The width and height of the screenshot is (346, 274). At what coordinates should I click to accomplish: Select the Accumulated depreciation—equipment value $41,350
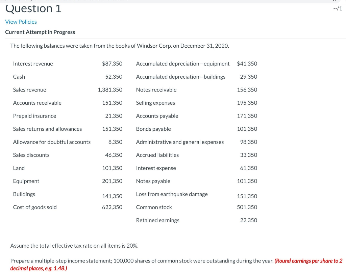[247, 64]
